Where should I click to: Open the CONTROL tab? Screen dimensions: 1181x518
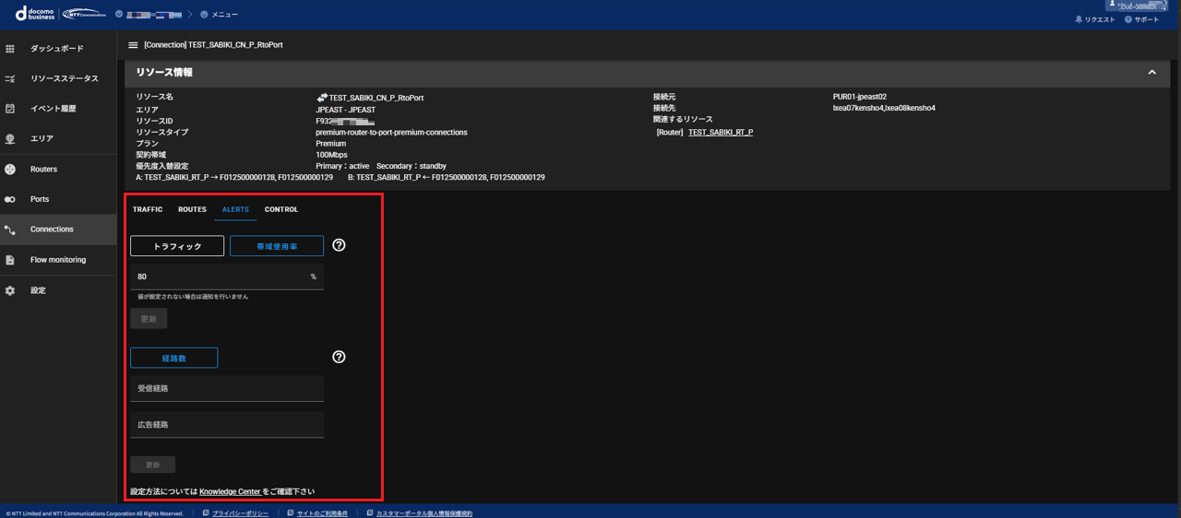(281, 209)
